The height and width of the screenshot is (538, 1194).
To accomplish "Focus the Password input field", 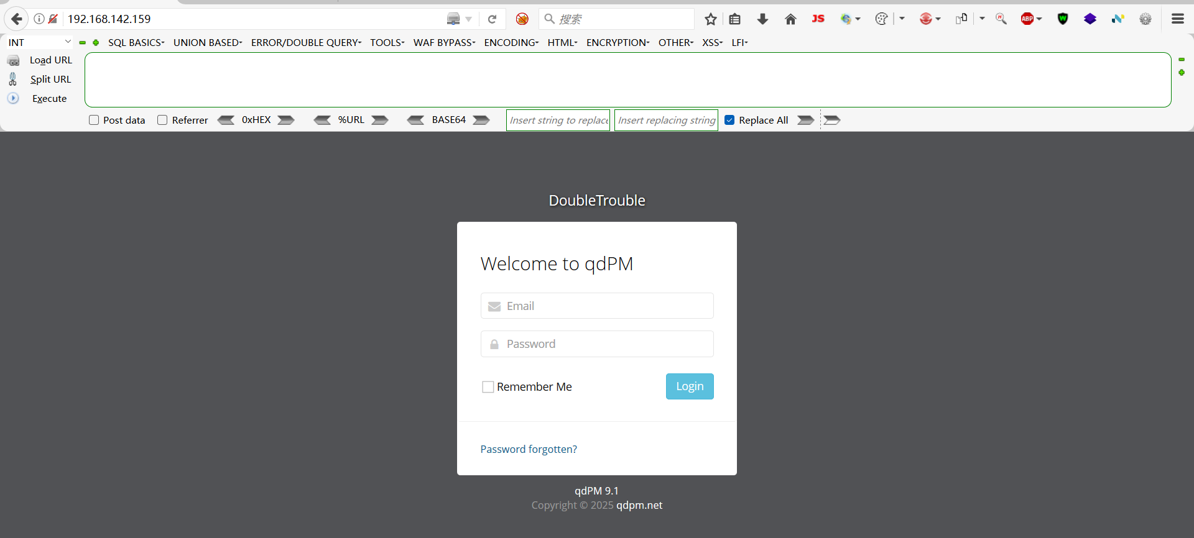I will pyautogui.click(x=597, y=344).
